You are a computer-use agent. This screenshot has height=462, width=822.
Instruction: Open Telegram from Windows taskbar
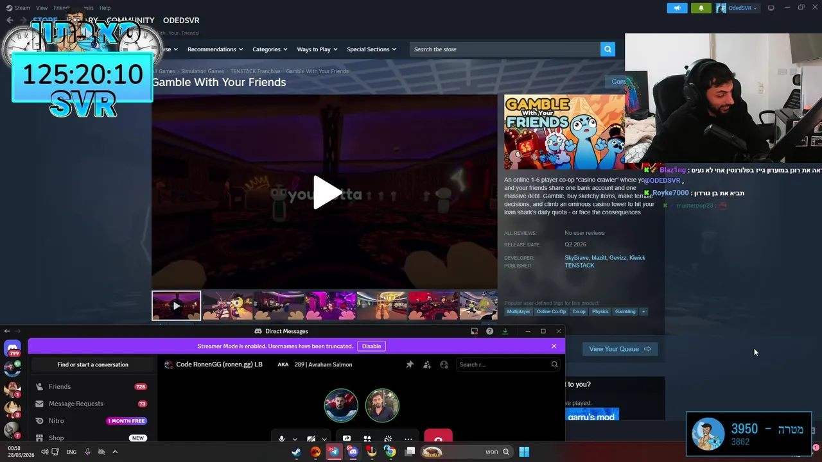[333, 452]
